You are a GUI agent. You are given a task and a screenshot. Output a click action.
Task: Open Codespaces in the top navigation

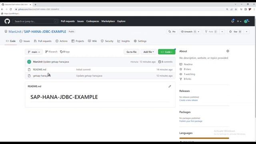pyautogui.click(x=92, y=21)
